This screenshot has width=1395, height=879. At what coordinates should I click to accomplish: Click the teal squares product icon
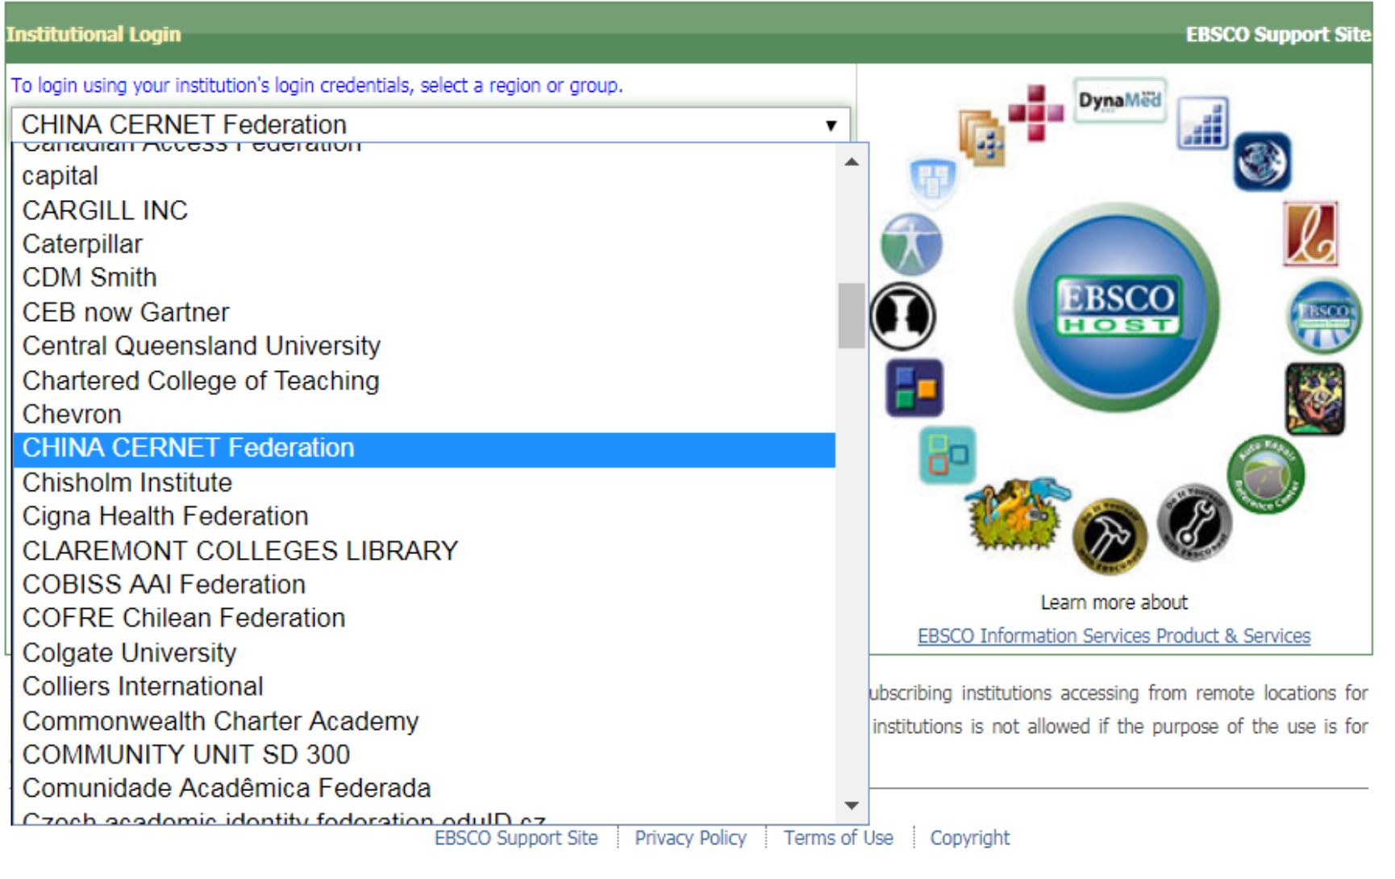coord(947,455)
